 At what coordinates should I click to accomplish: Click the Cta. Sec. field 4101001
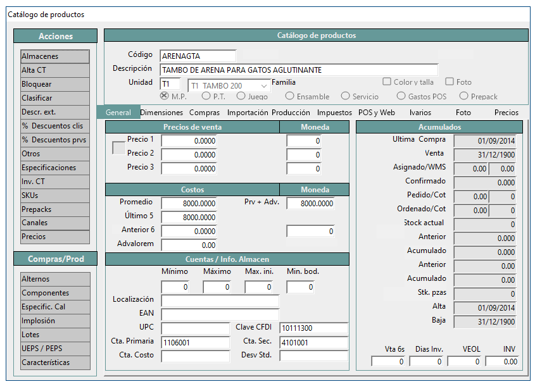click(314, 342)
